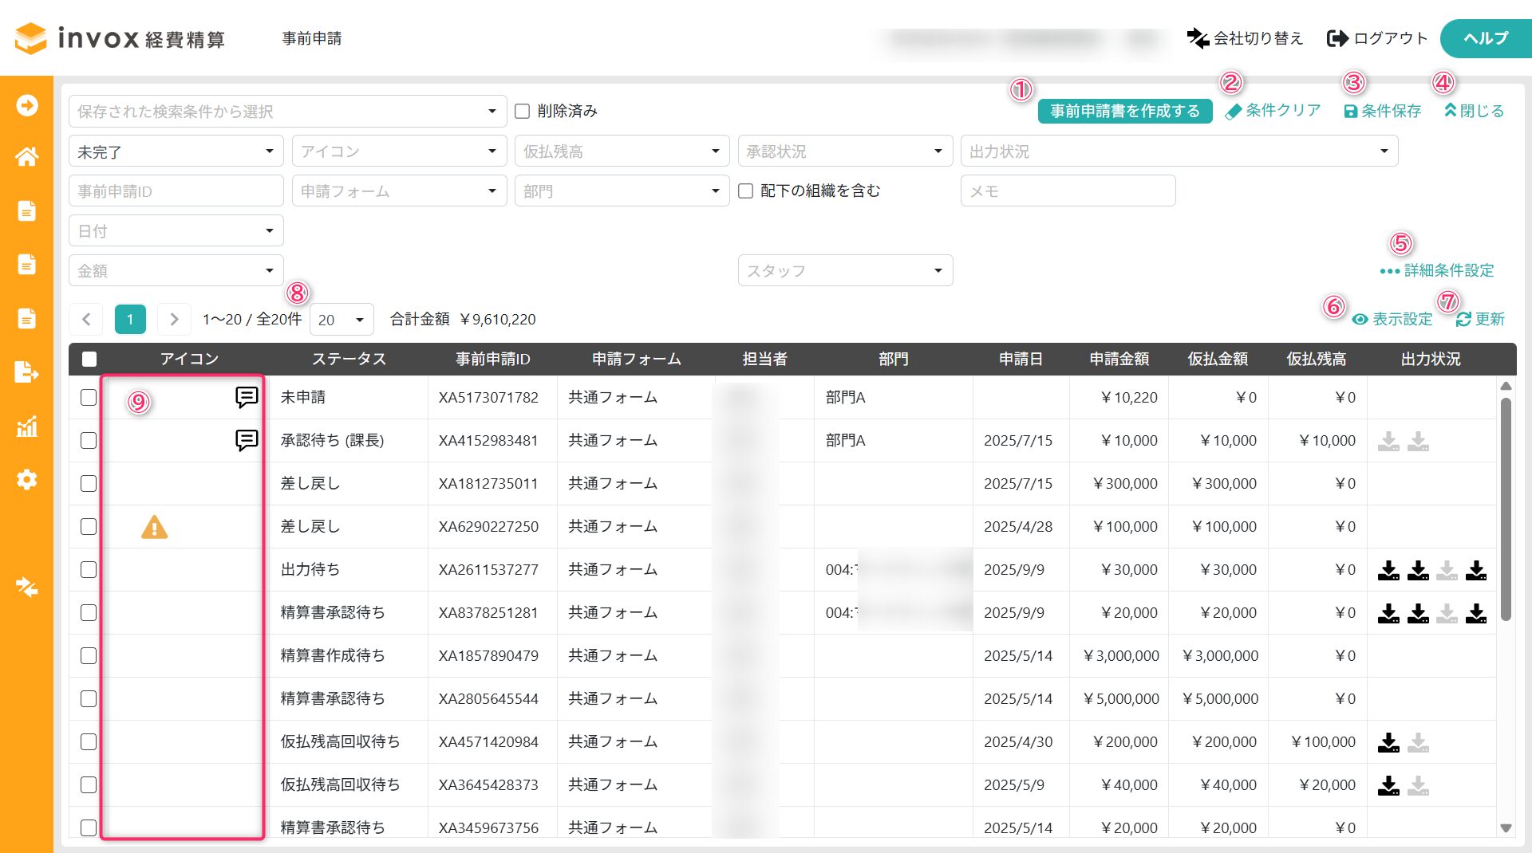Check the 配下の組織を含む checkbox
This screenshot has height=853, width=1532.
pyautogui.click(x=746, y=191)
